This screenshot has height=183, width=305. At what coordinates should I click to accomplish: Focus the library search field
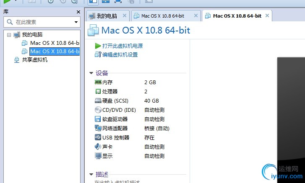coord(42,22)
